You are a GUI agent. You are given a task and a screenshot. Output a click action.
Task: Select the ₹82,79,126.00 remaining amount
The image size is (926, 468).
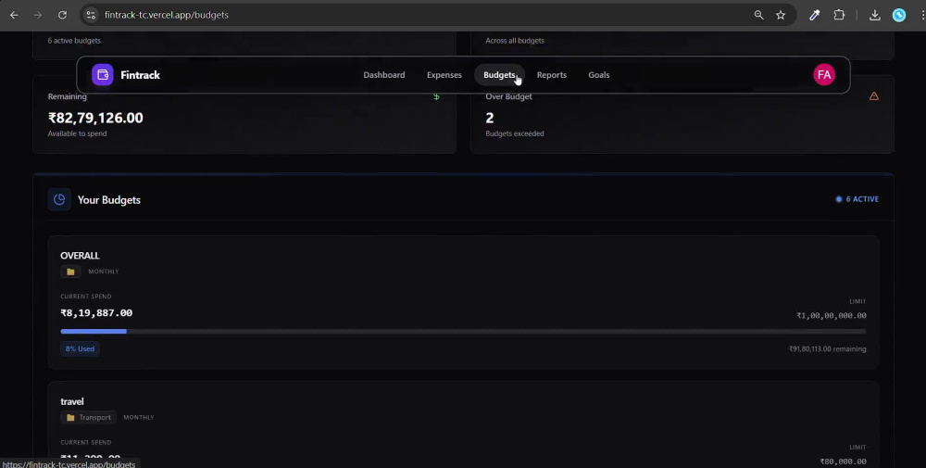coord(95,118)
